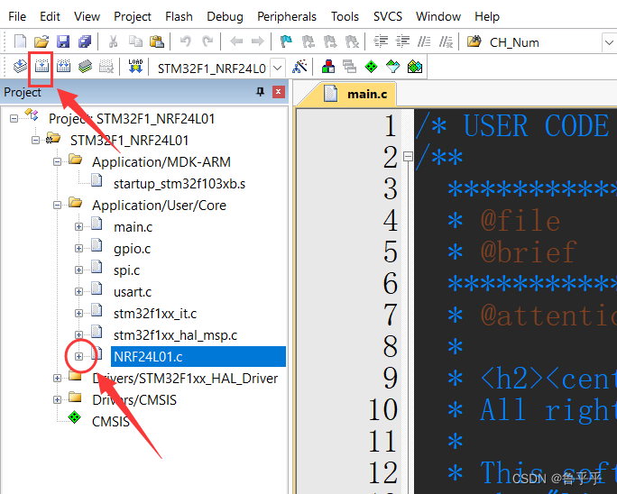The image size is (617, 494).
Task: Click the Unindent selection icon
Action: 402,41
